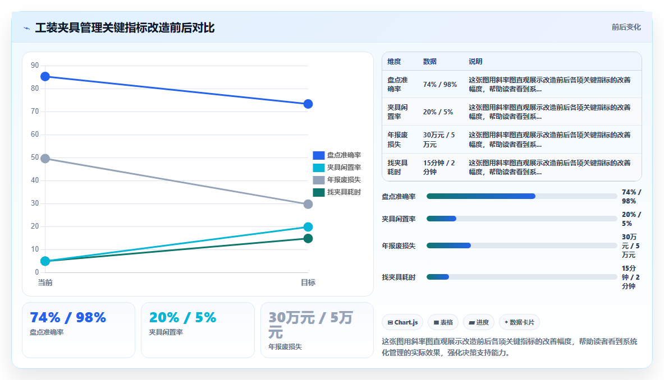The width and height of the screenshot is (664, 380).
Task: Click the dark green data point at 目标
Action: click(308, 238)
